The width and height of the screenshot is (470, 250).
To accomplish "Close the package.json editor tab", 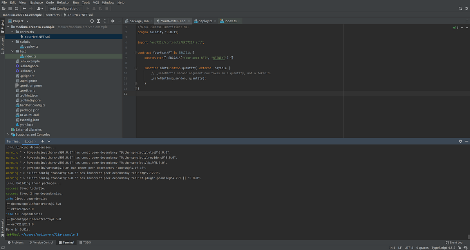I will click(x=151, y=21).
